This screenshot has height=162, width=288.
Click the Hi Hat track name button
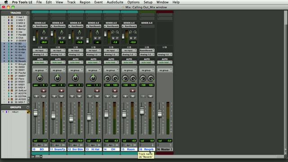click(94, 149)
